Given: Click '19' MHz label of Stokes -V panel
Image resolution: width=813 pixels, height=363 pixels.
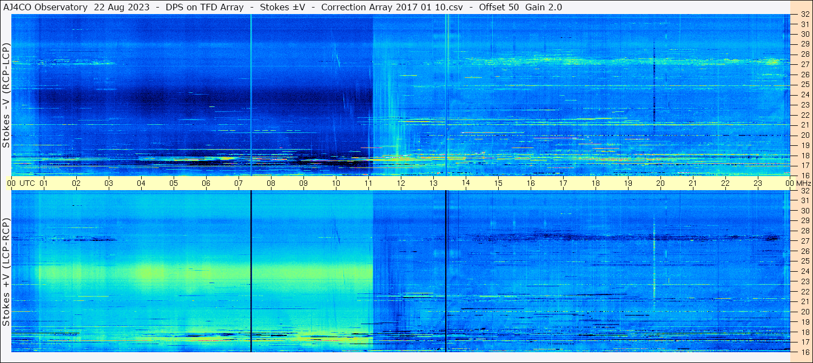Looking at the screenshot, I should (x=804, y=145).
